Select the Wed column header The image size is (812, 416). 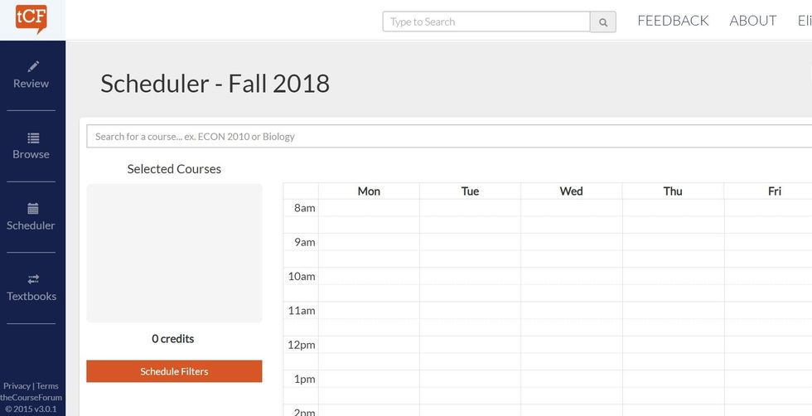click(x=571, y=191)
